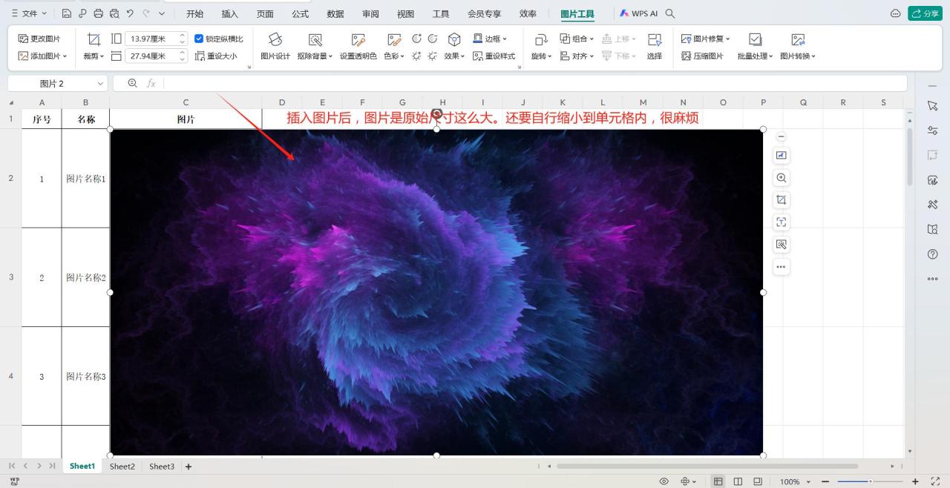950x488 pixels.
Task: Open the 文件 file menu
Action: click(x=28, y=13)
